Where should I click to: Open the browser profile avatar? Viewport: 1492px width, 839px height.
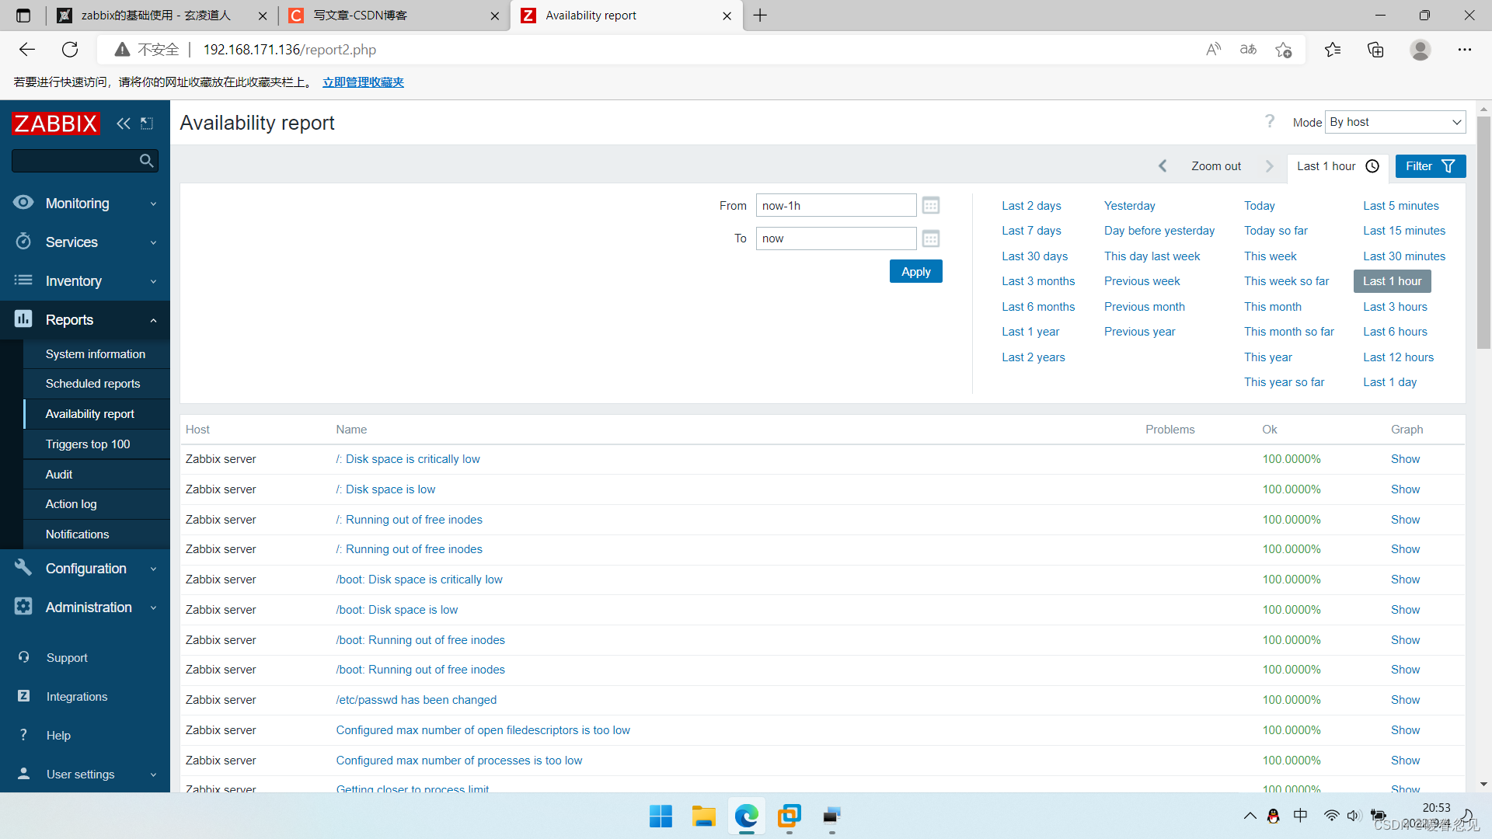tap(1421, 50)
